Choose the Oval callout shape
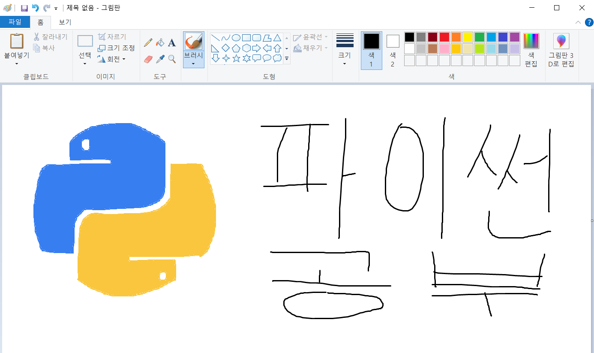594x353 pixels. (267, 58)
